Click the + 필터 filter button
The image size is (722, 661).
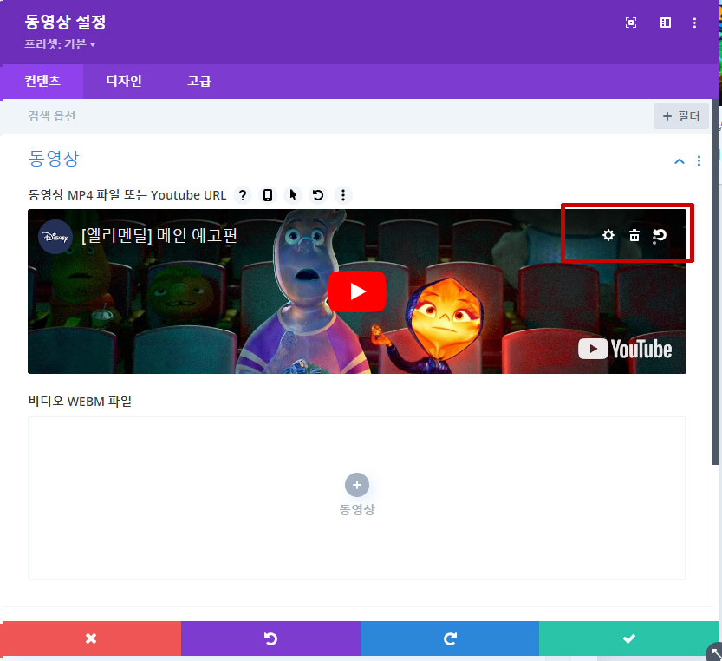click(x=681, y=116)
